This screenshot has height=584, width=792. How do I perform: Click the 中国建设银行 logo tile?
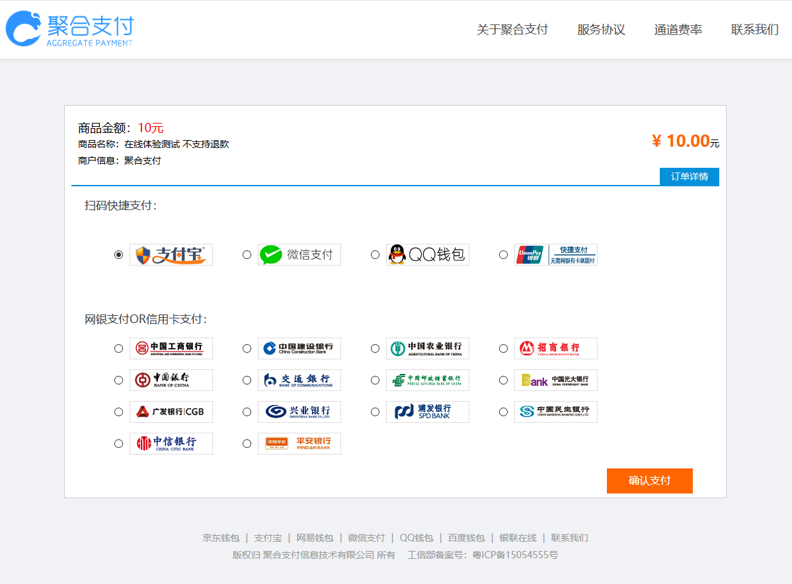tap(299, 348)
